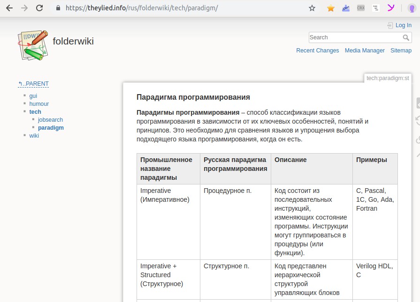The height and width of the screenshot is (302, 420).
Task: Open the Media Manager
Action: click(365, 51)
